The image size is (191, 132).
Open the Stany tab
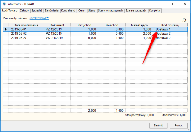pos(92,10)
